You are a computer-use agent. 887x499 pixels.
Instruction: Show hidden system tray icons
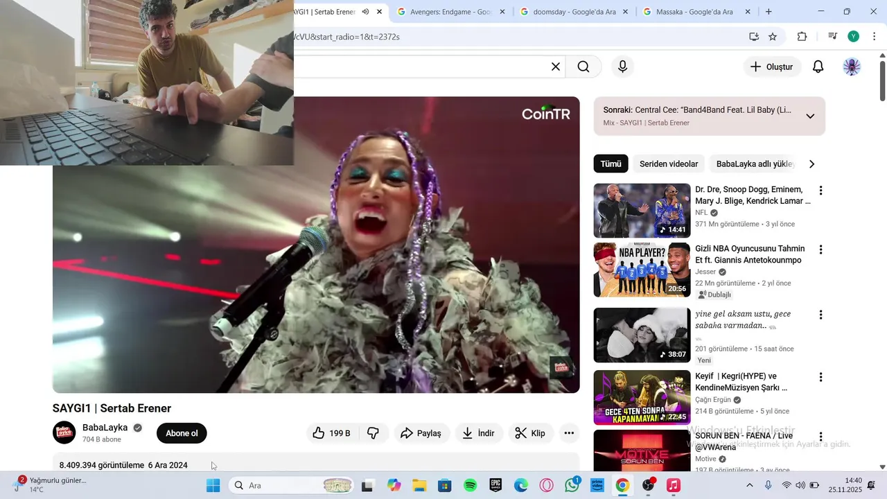(749, 485)
